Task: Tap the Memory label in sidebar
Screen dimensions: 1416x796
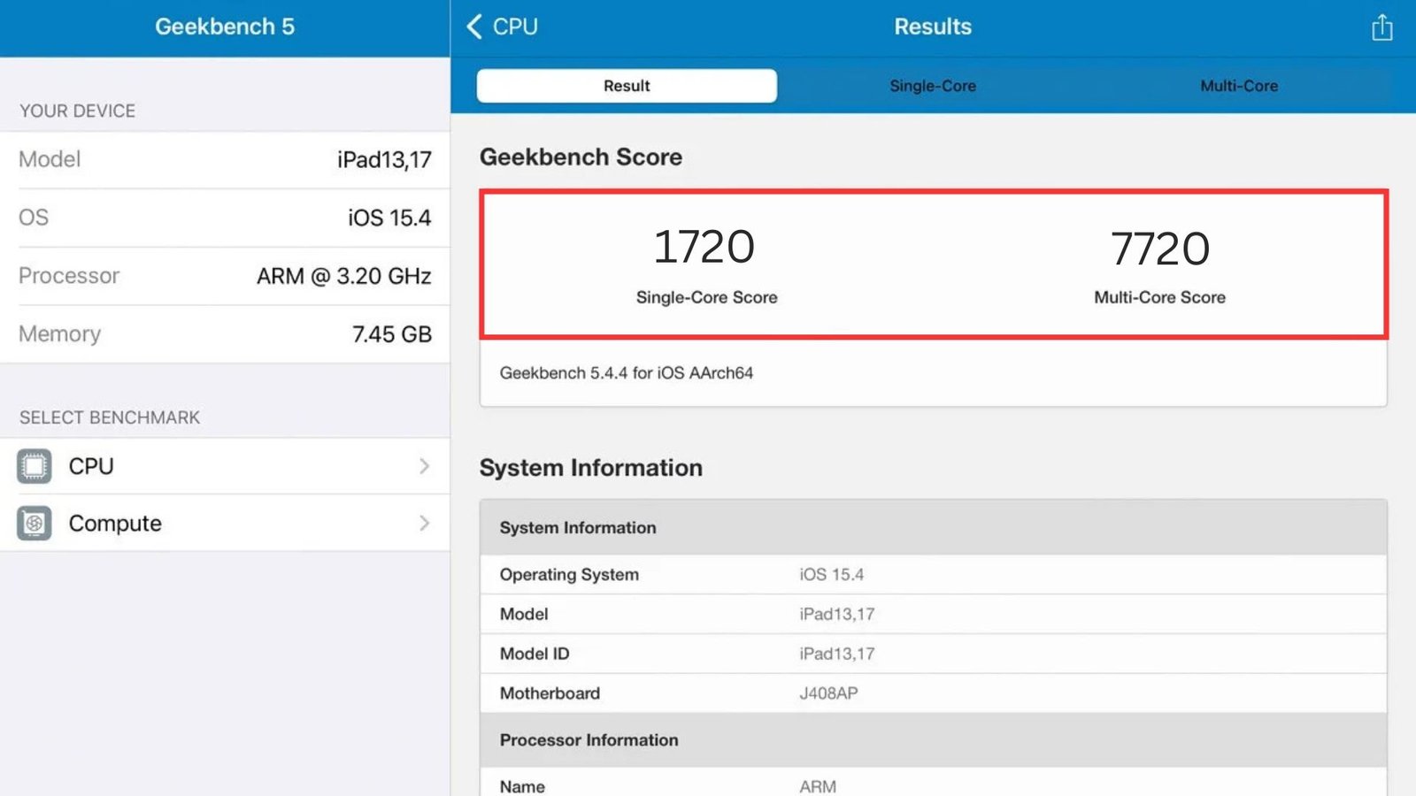Action: (60, 334)
